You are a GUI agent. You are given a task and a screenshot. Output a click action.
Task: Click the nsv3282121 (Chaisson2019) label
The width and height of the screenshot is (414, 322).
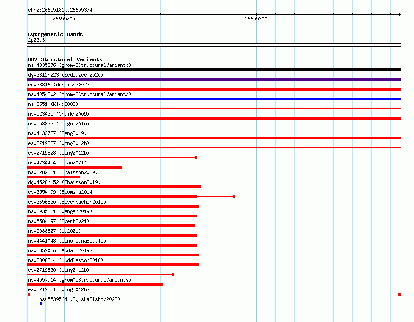pyautogui.click(x=63, y=172)
